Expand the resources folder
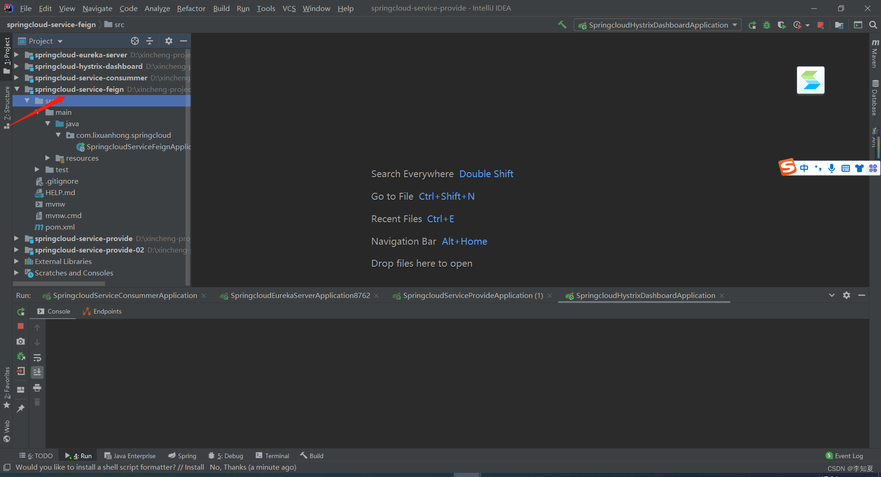This screenshot has width=881, height=477. 48,158
